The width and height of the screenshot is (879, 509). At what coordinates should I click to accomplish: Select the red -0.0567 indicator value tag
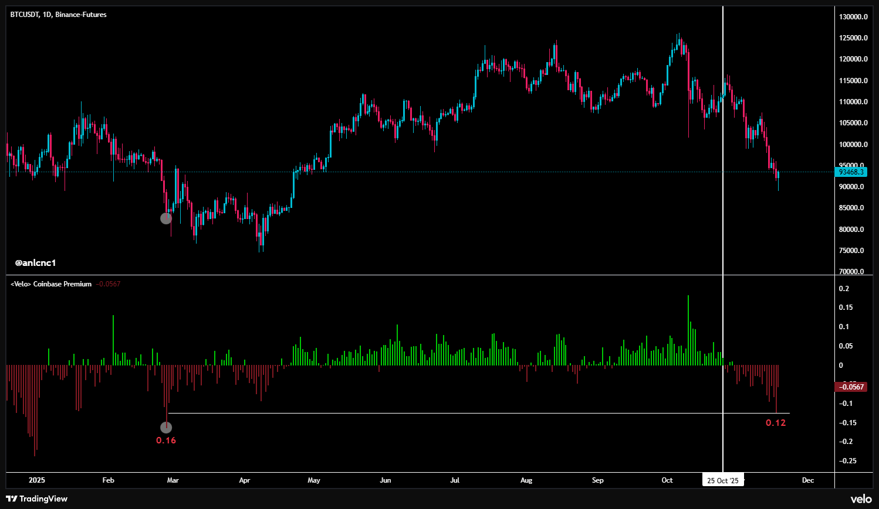click(x=850, y=387)
